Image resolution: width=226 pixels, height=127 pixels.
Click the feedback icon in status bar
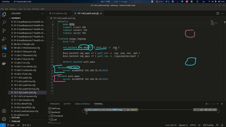point(217,125)
